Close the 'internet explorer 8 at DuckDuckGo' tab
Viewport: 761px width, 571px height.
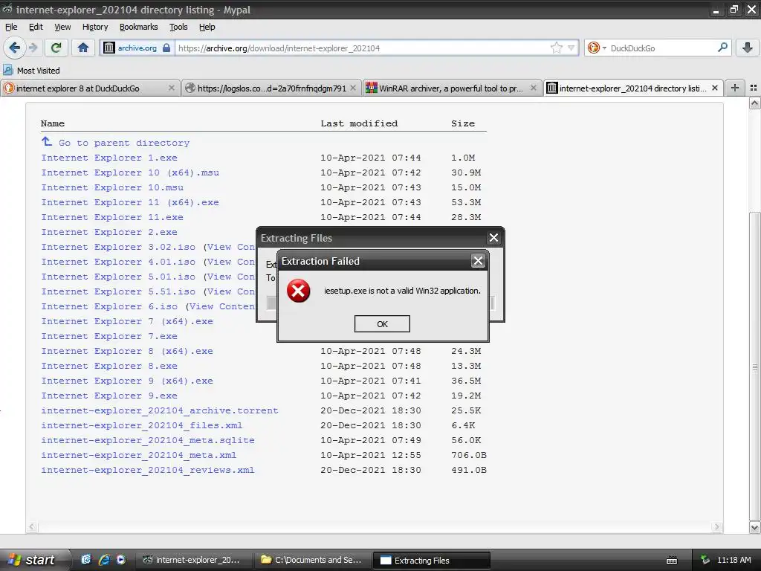tap(172, 88)
